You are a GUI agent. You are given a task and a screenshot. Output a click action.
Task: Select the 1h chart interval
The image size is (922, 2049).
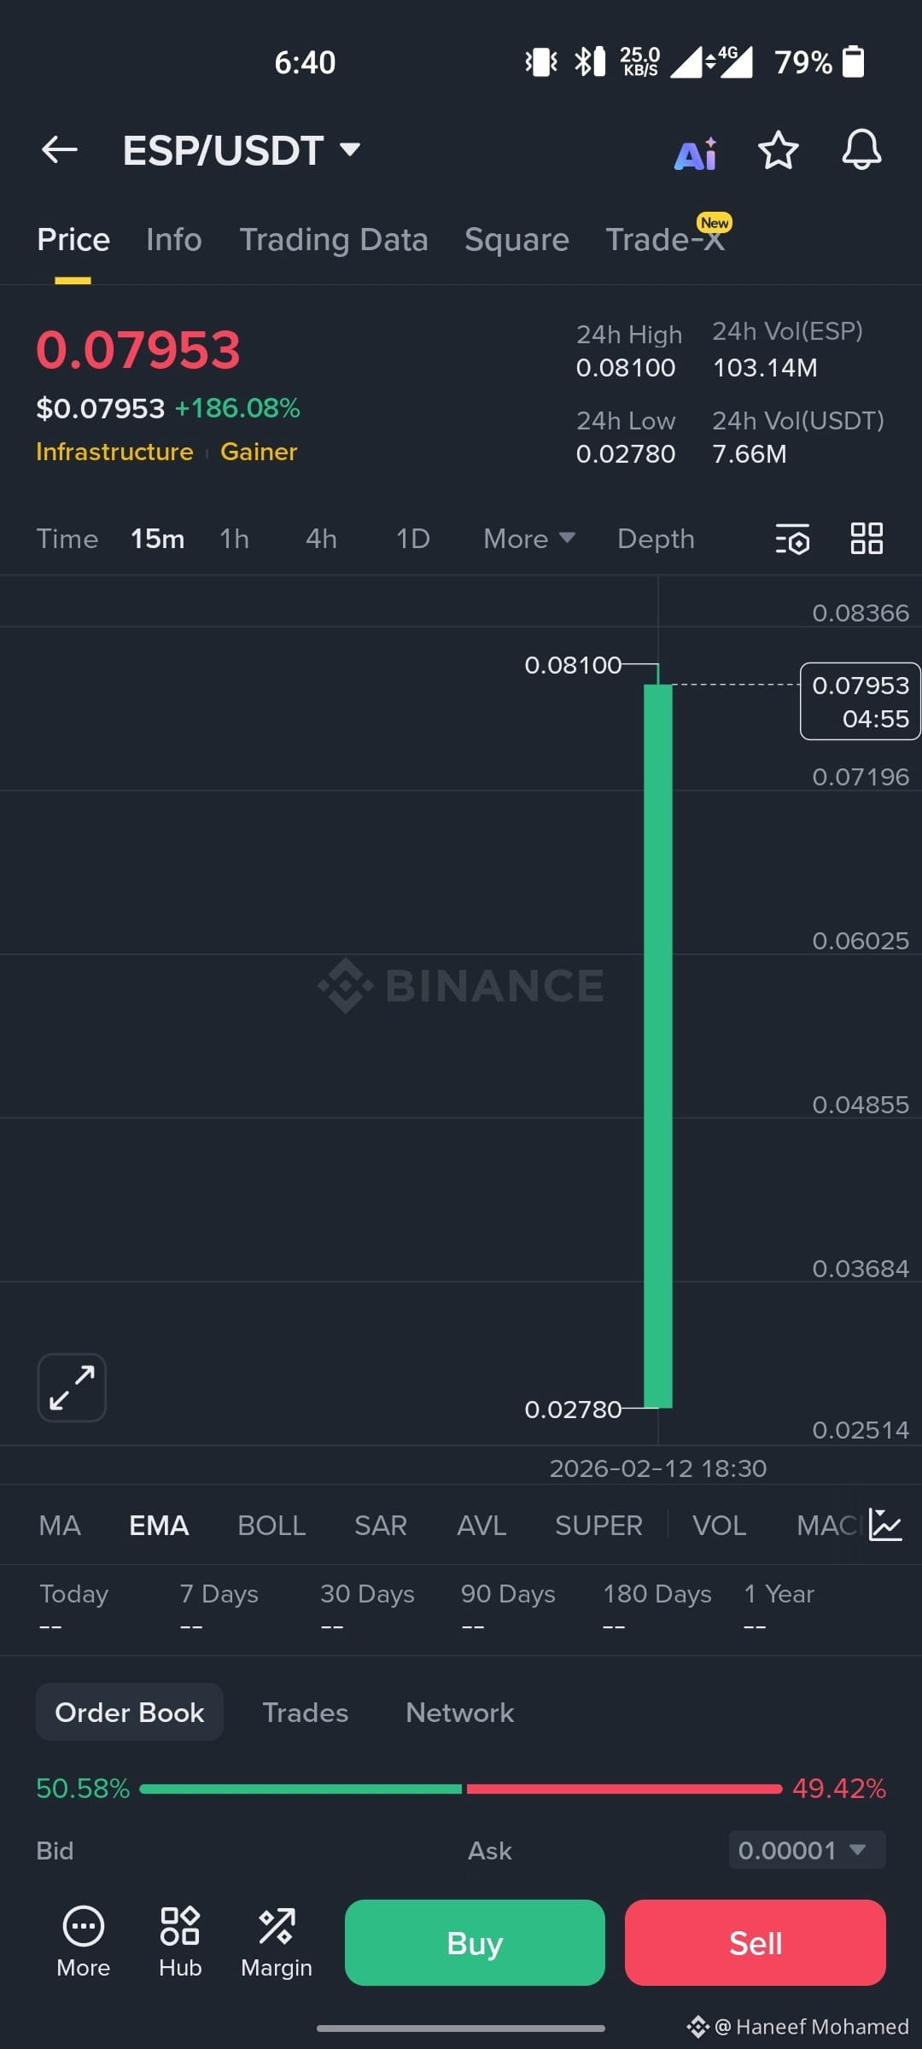[235, 539]
